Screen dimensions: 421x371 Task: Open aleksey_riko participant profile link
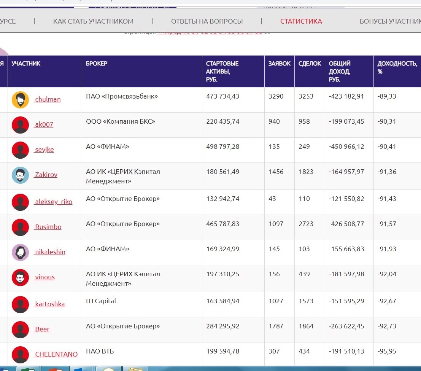point(53,202)
